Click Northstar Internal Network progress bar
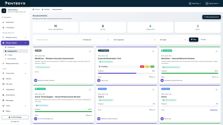Screen dimensions: 223x125 [x=190, y=73]
